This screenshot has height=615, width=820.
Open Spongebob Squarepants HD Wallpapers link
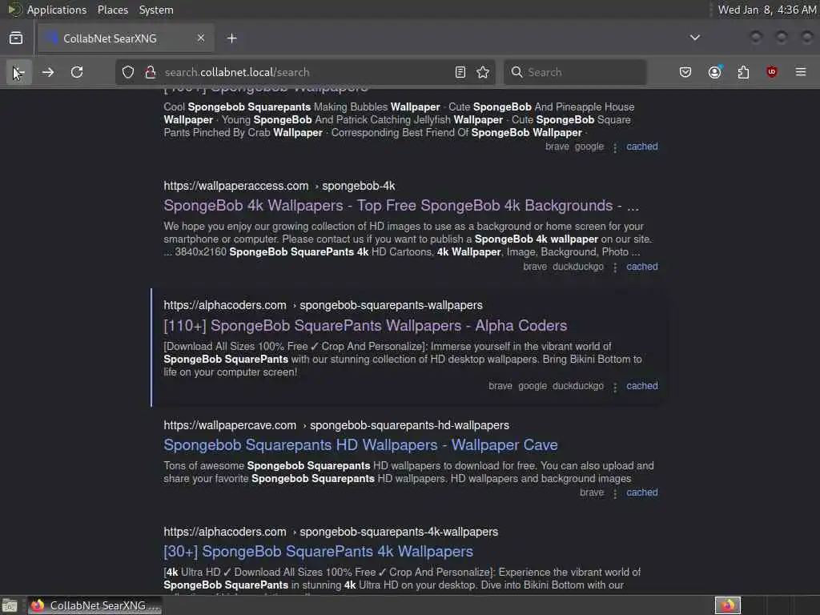[360, 445]
